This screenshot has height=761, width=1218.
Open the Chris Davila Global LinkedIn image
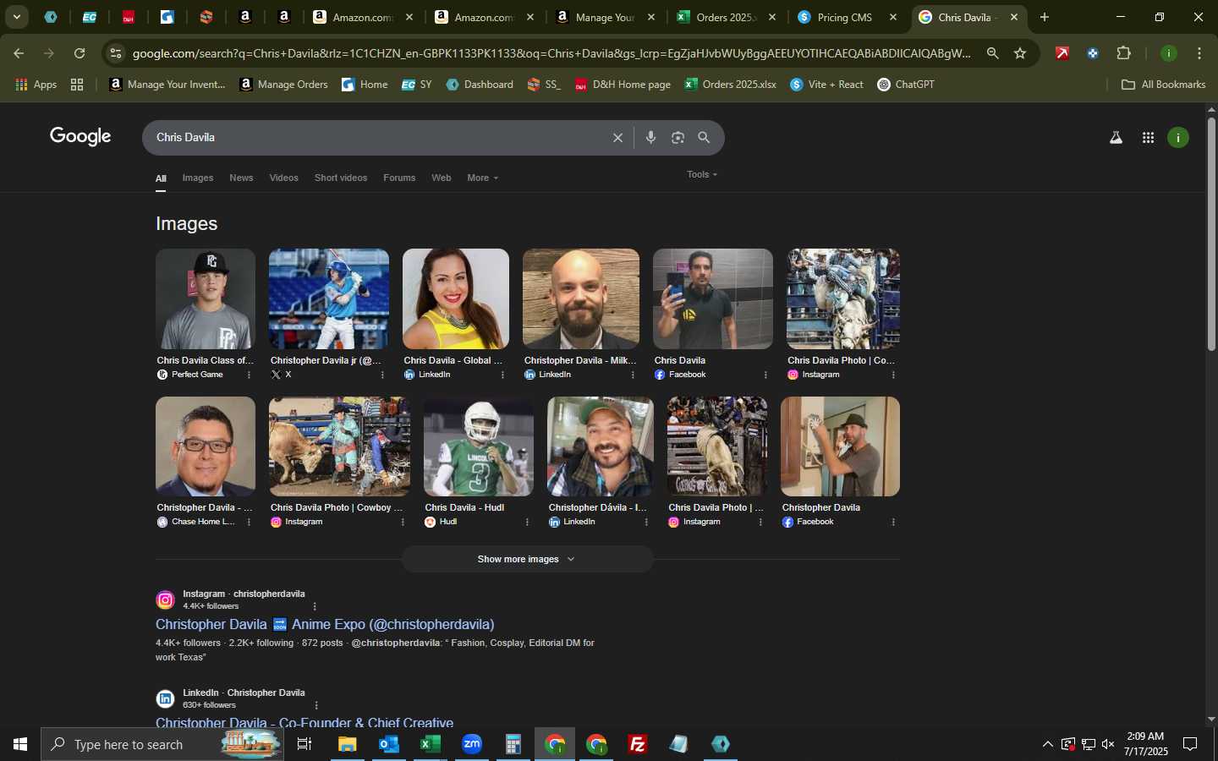click(456, 298)
